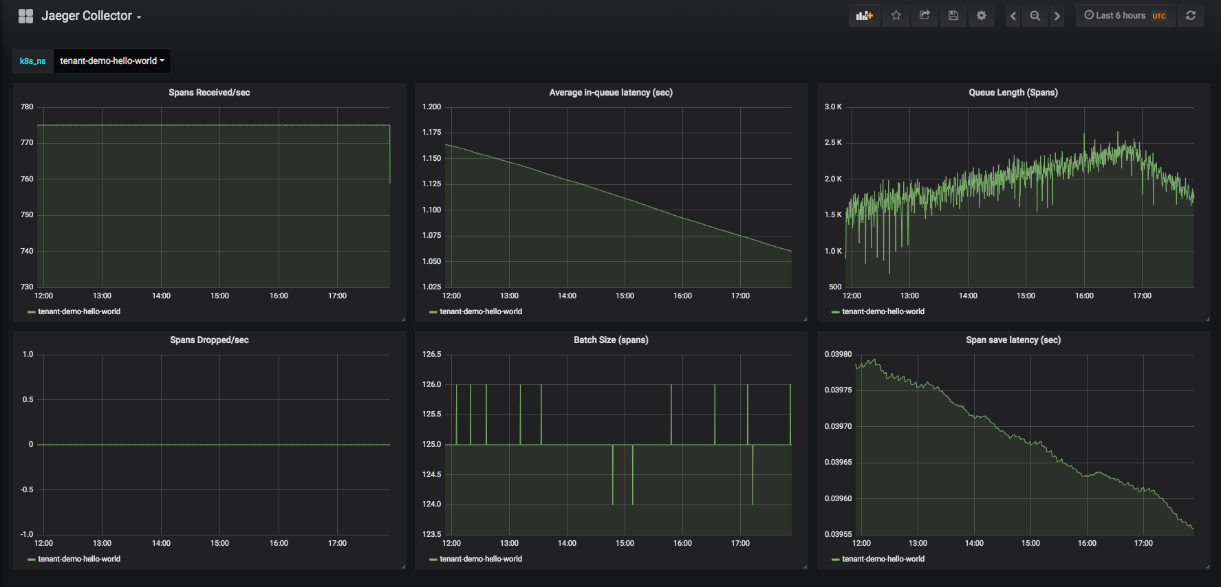
Task: Expand the tenant-demo-hello-world namespace dropdown
Action: click(112, 60)
